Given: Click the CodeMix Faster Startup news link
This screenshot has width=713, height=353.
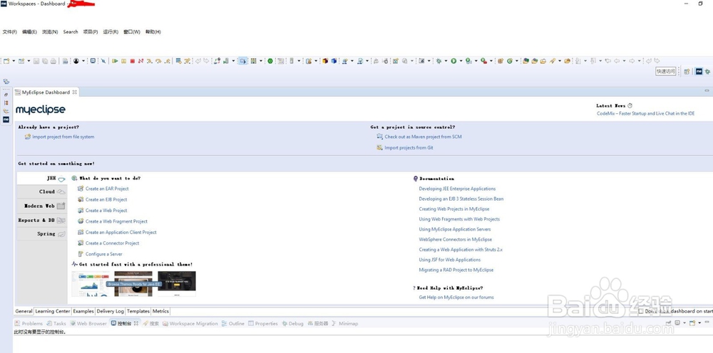Looking at the screenshot, I should (646, 114).
